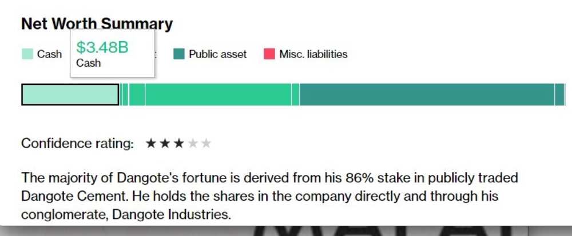Screen dimensions: 572x236
Task: Click the first filled confidence star
Action: pyautogui.click(x=150, y=143)
